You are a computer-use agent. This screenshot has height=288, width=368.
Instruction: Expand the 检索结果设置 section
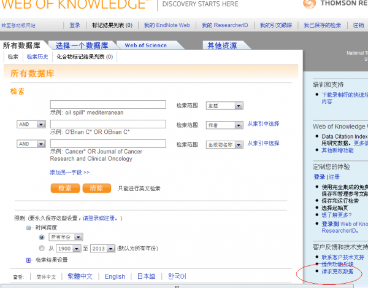[28, 260]
